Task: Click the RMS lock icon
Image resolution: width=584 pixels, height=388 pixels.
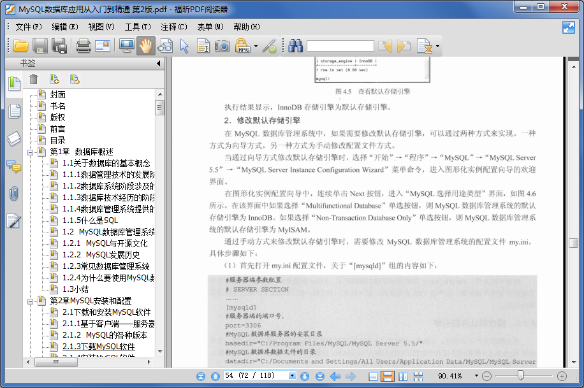Action: click(242, 46)
